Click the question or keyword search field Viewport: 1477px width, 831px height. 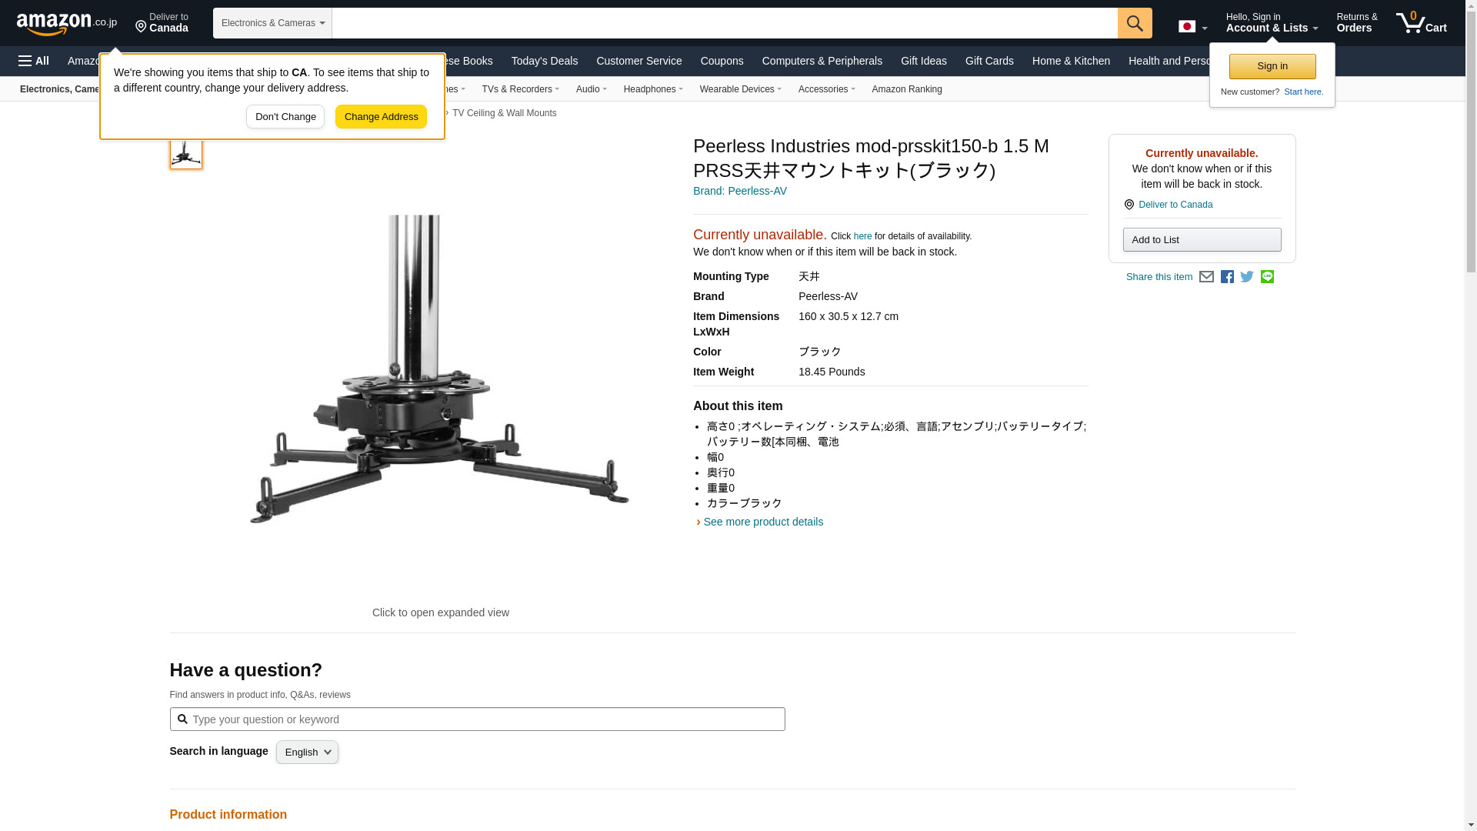pos(477,719)
